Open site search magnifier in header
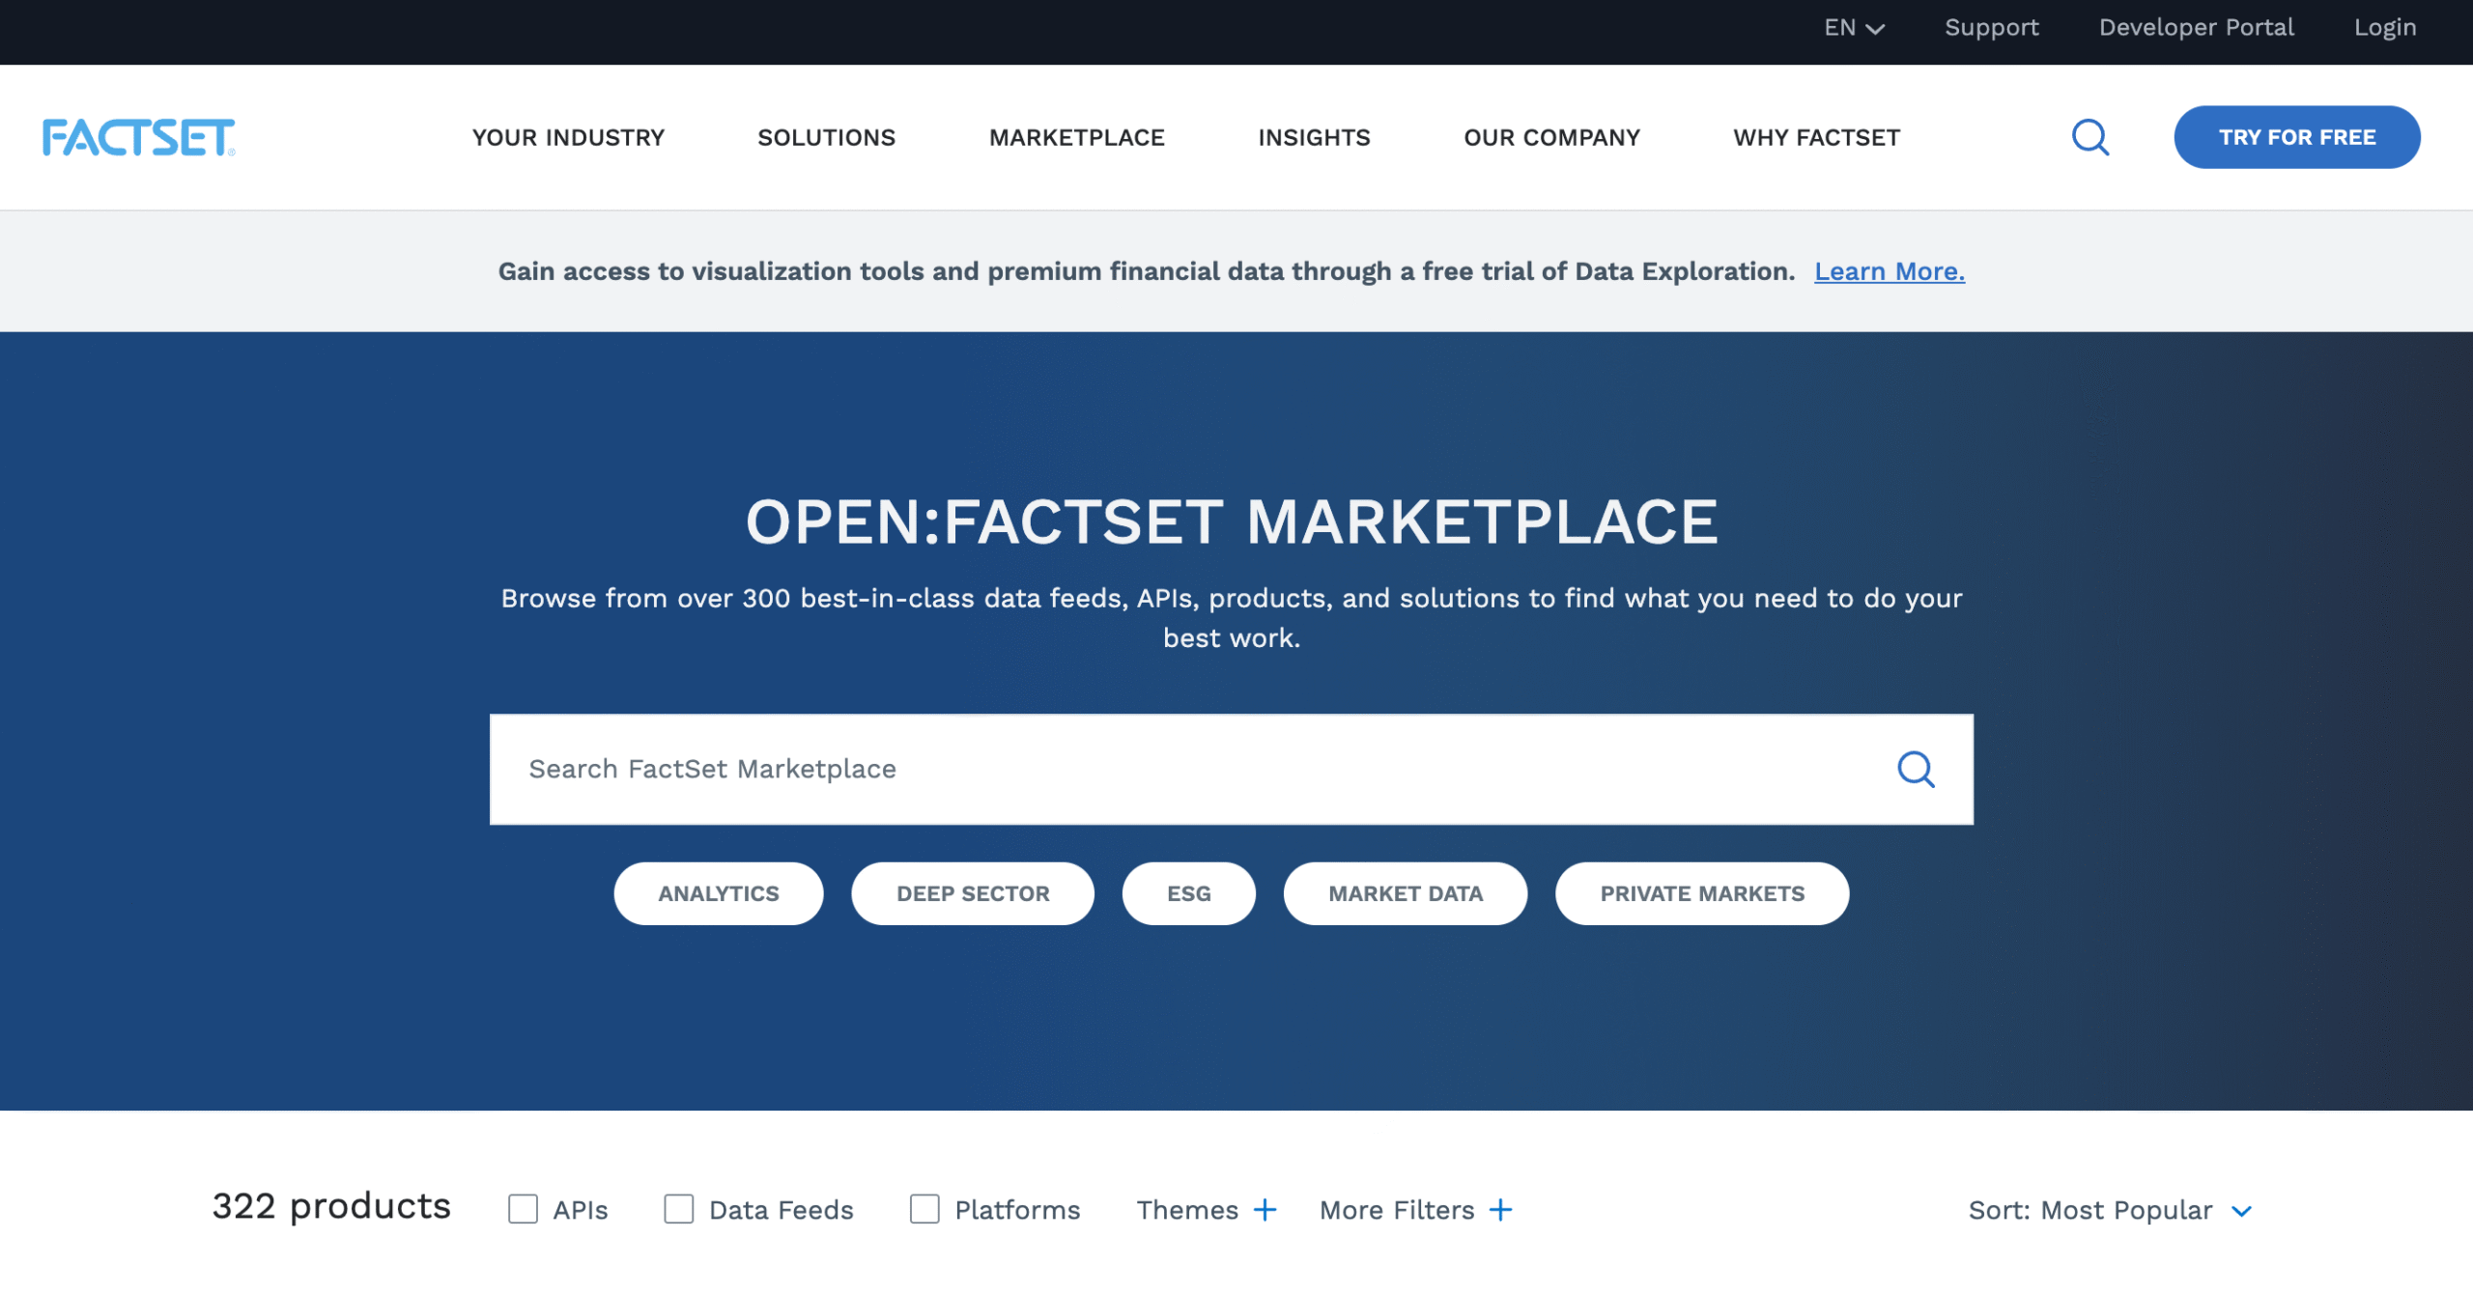 [x=2090, y=137]
